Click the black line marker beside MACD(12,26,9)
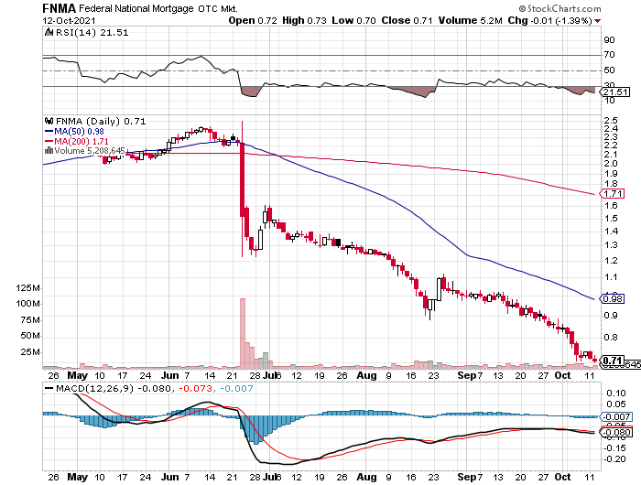Viewport: 641px width, 485px height. [49, 388]
